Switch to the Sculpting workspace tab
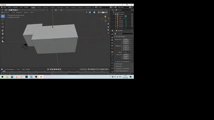This screenshot has width=214, height=120. tap(45, 7)
